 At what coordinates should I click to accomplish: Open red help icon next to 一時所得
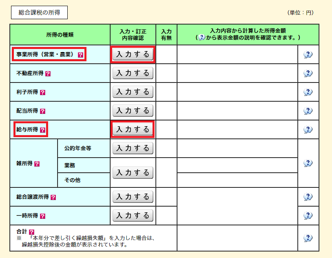click(x=43, y=216)
